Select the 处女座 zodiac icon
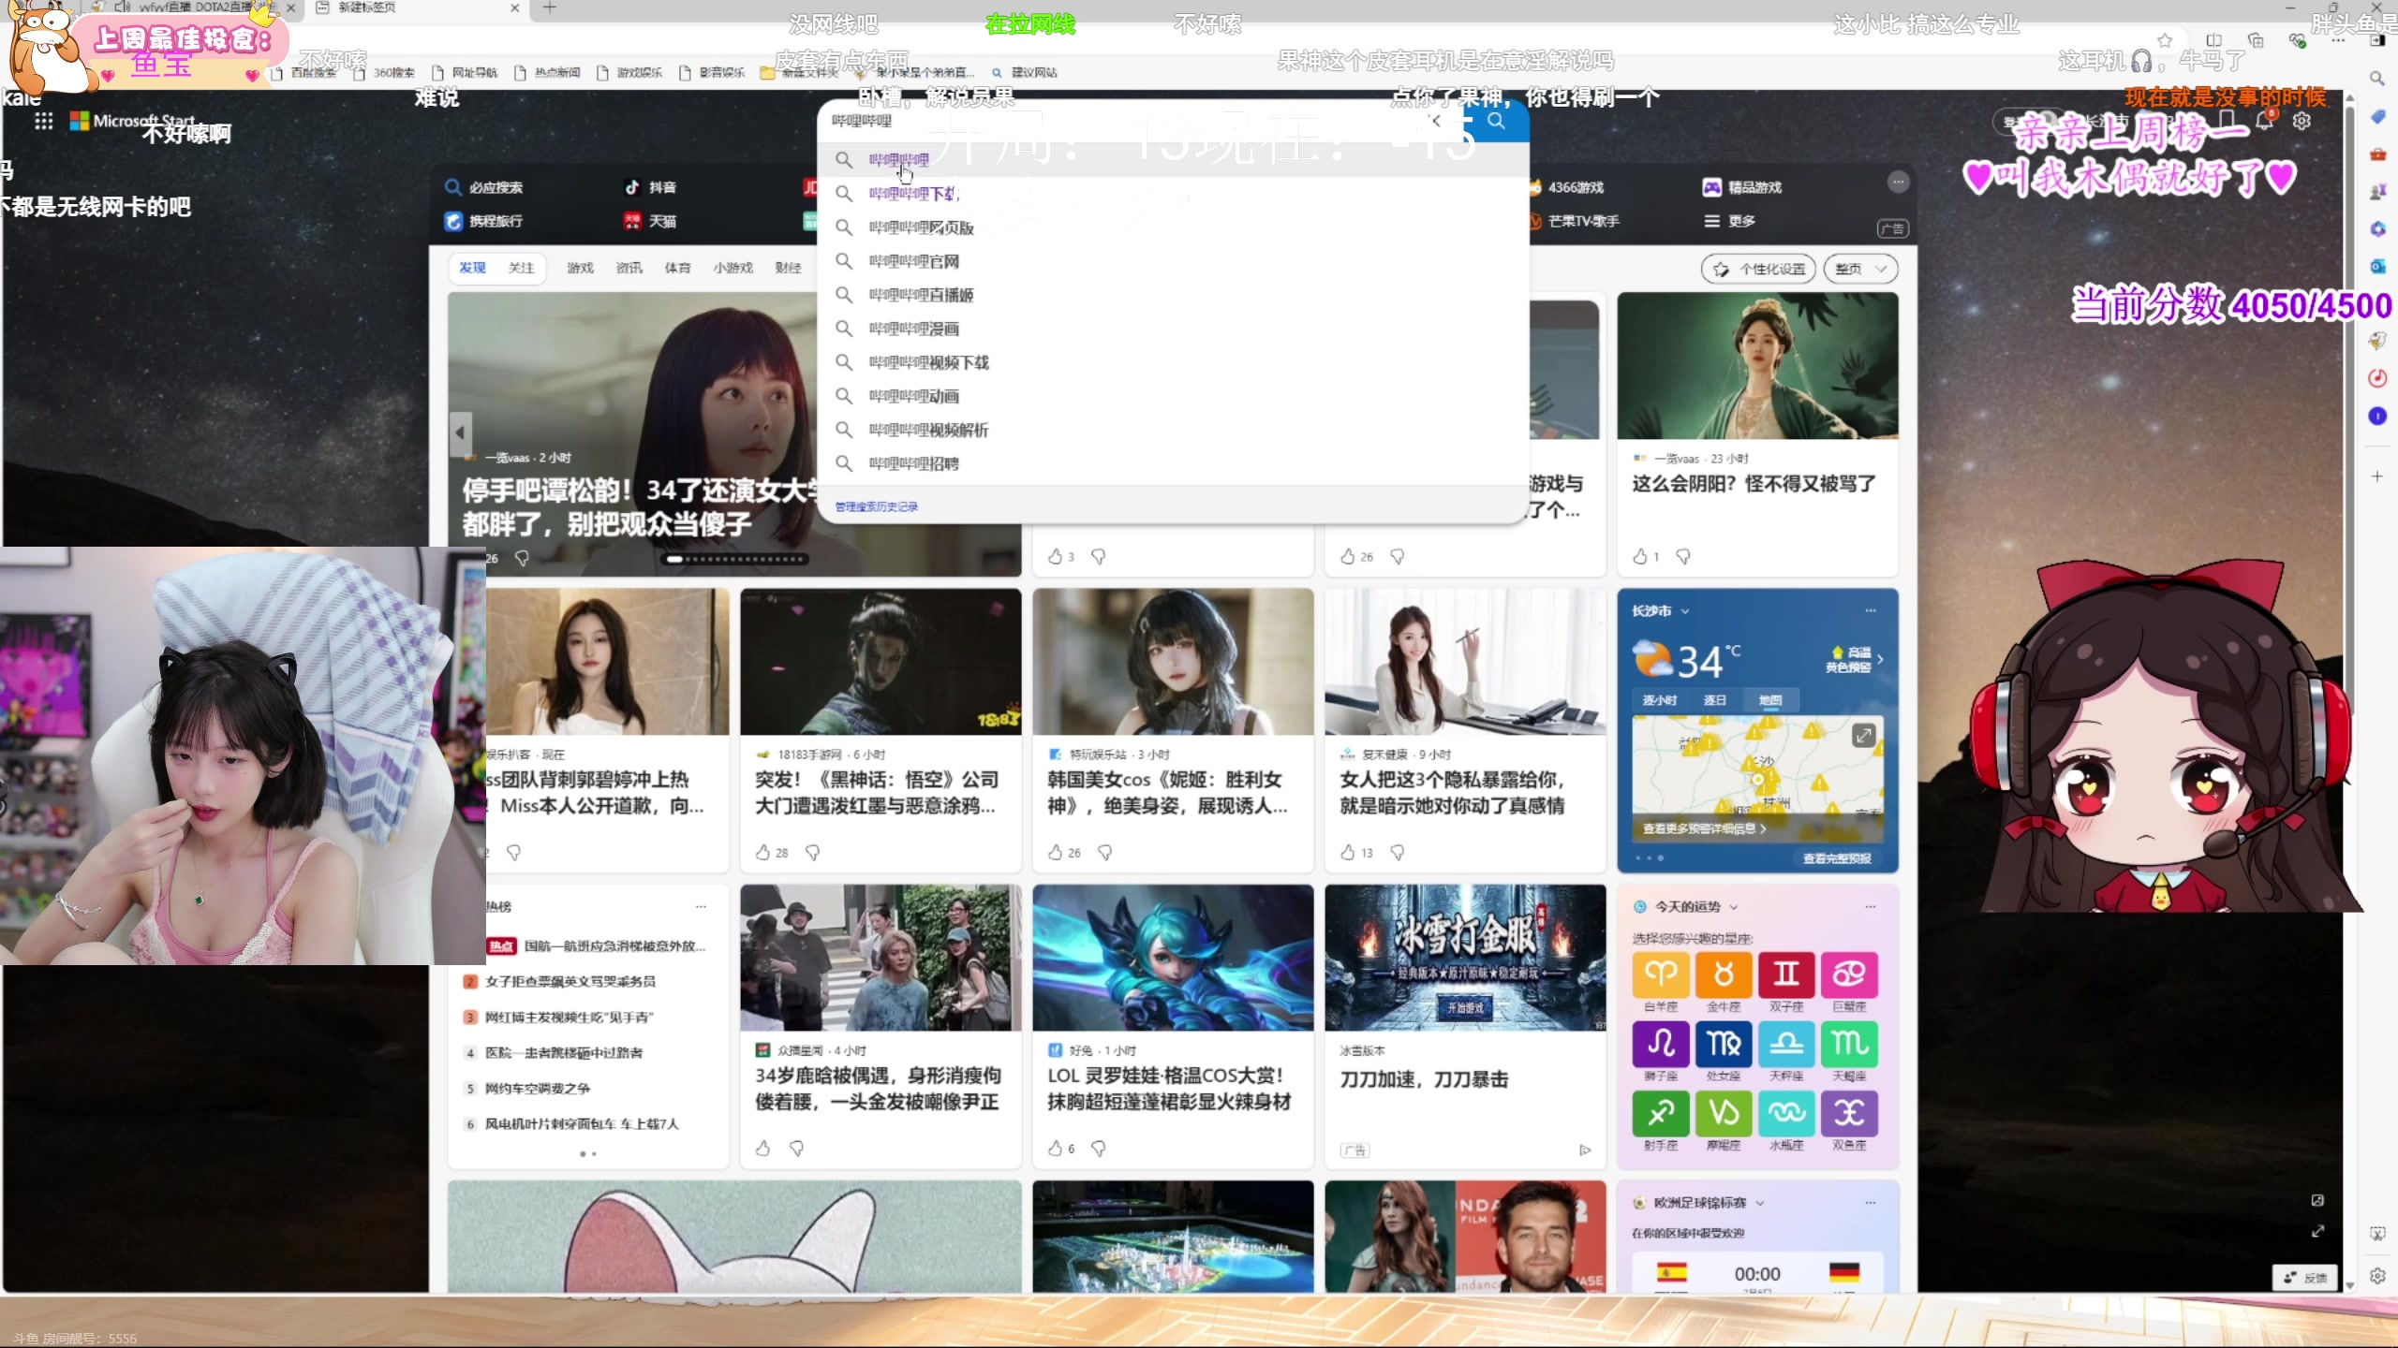Viewport: 2398px width, 1348px height. click(1724, 1044)
